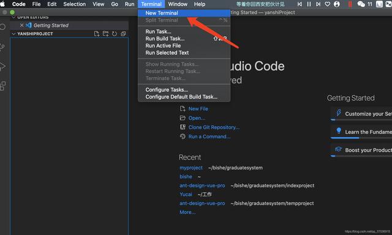Choose New Terminal from the Terminal menu

tap(184, 13)
